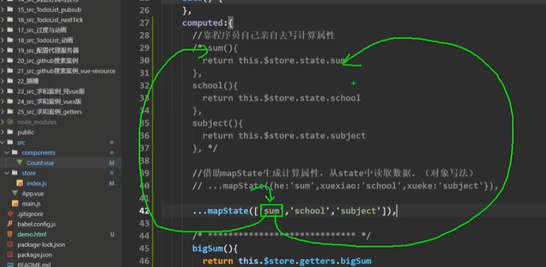
Task: Open package-lock.json in the explorer
Action: pos(41,245)
